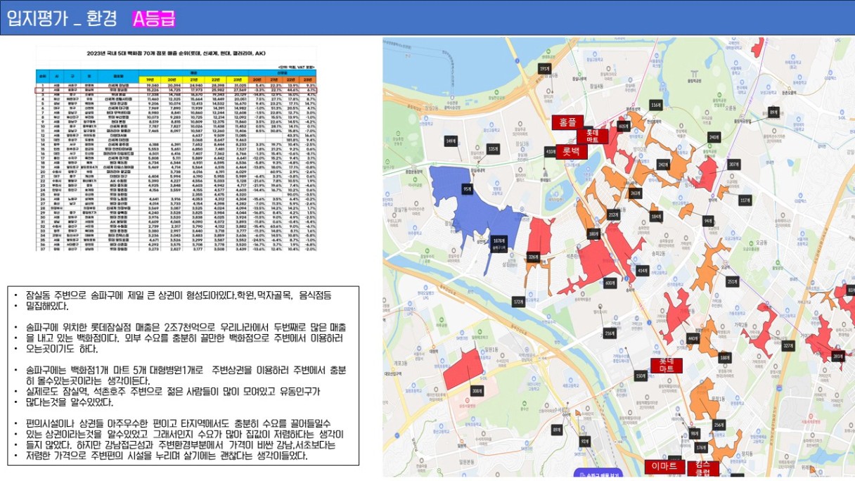Screen dimensions: 855x481
Task: Click the 240개 count marker
Action: 714,137
